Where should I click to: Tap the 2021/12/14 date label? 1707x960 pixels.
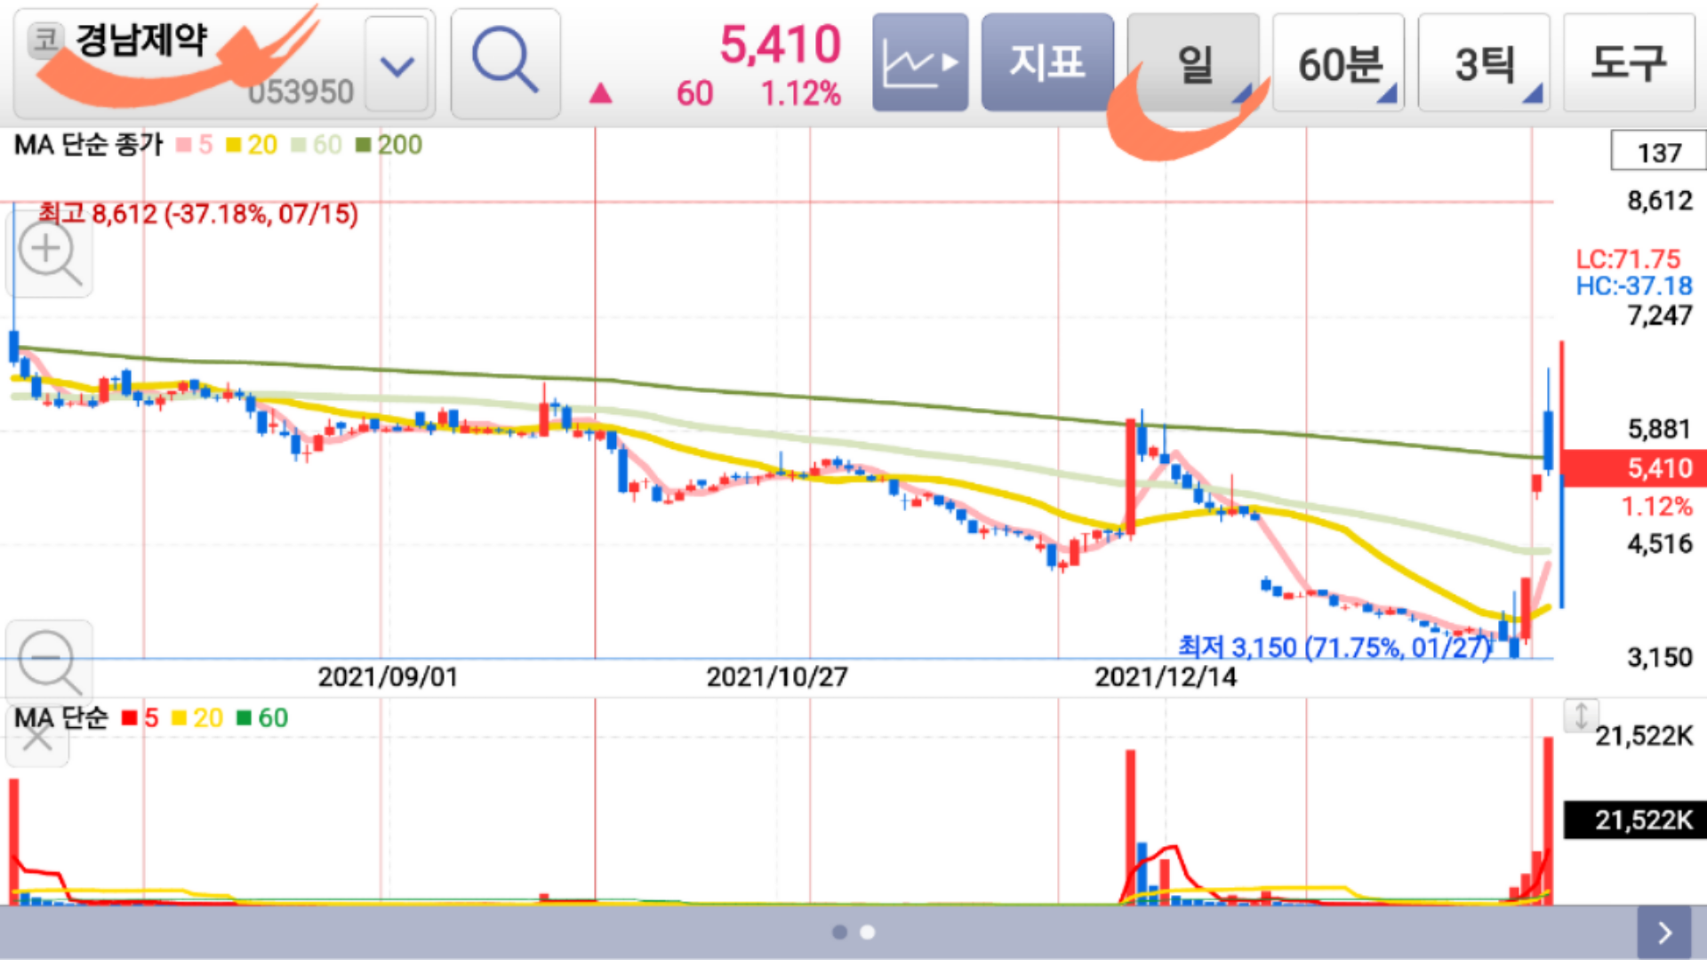(1166, 677)
